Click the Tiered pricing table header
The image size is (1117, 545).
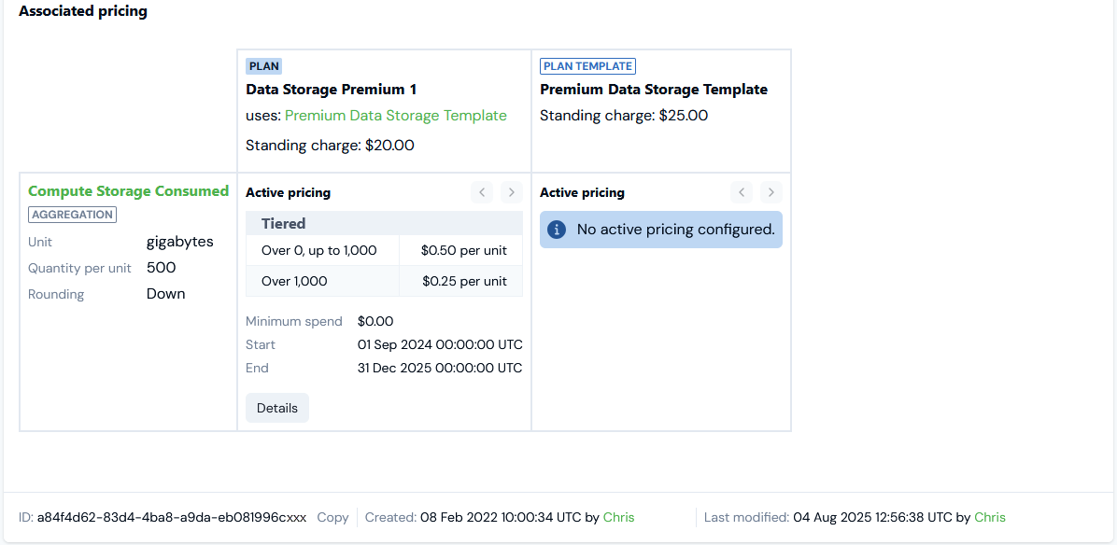[284, 224]
